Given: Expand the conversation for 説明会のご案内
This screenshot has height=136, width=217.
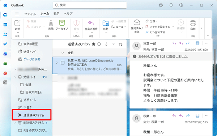Looking at the screenshot, I should 57,63.
